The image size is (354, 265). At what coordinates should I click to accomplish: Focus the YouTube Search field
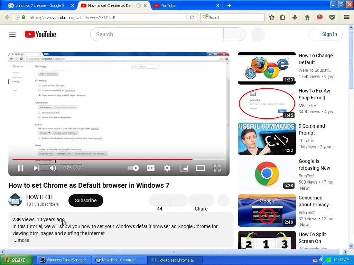pos(157,34)
